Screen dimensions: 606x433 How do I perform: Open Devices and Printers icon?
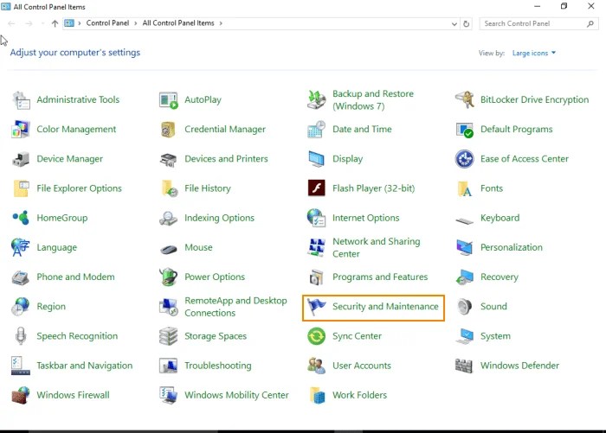click(x=169, y=159)
